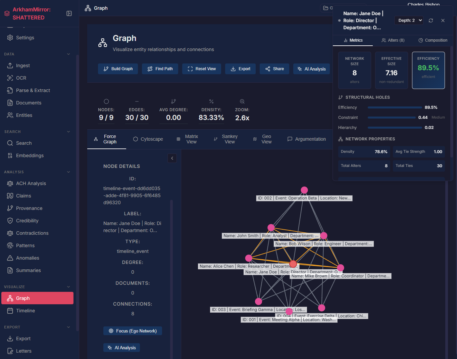Open the Depth: 2 dropdown

pyautogui.click(x=409, y=20)
